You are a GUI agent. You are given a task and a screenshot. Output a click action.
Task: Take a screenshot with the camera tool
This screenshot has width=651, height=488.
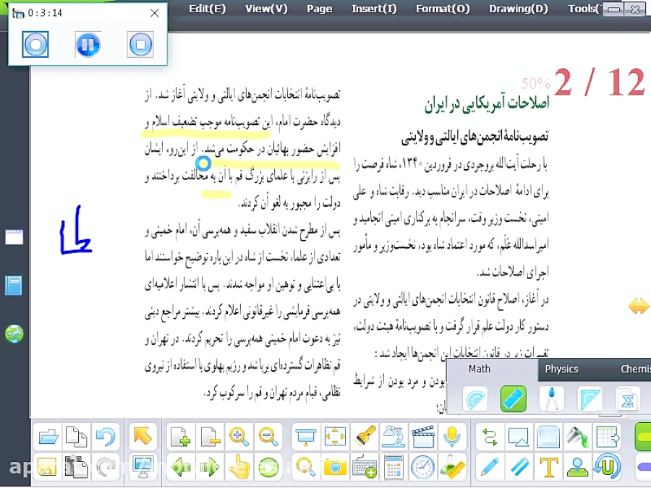tap(333, 468)
